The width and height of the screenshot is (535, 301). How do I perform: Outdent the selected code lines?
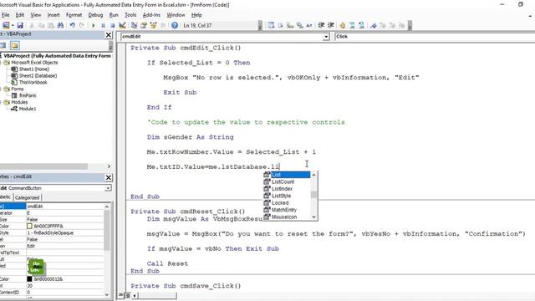pyautogui.click(x=331, y=25)
